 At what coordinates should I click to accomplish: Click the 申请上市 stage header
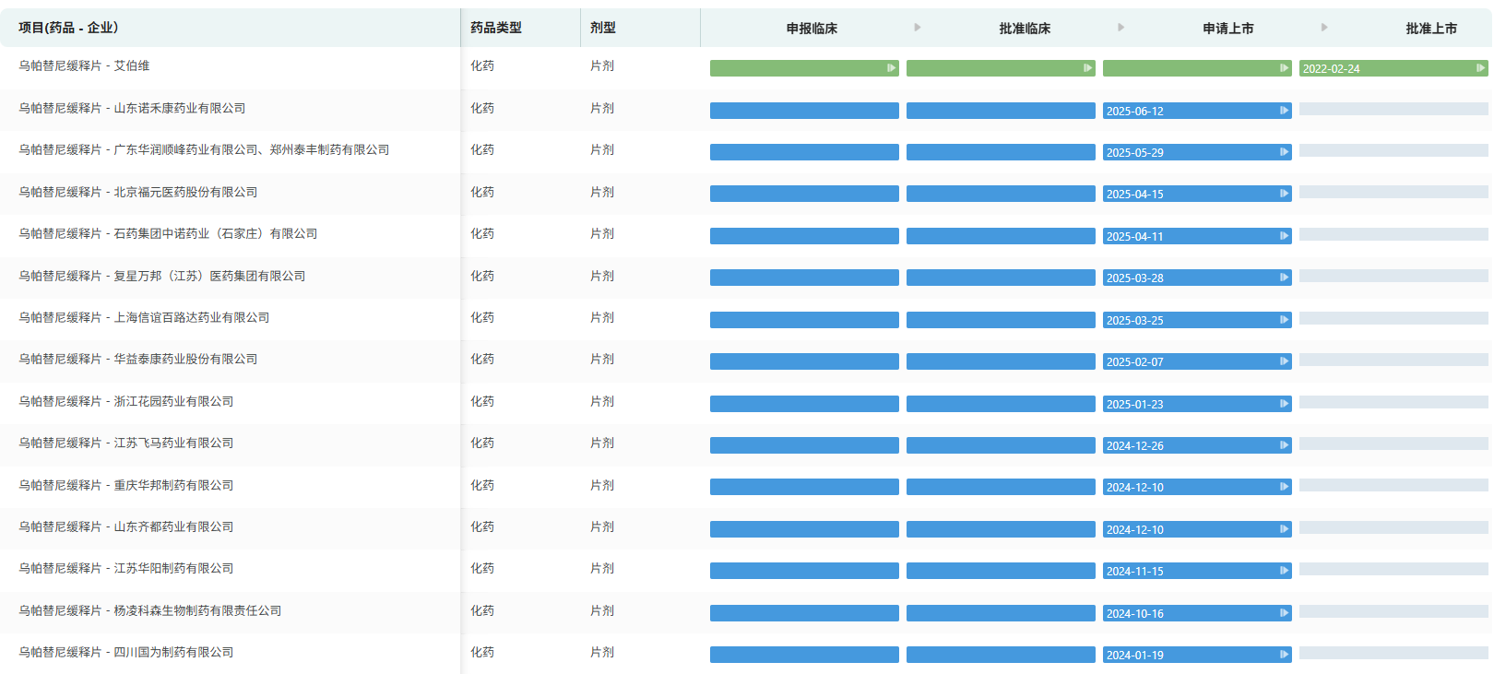pyautogui.click(x=1228, y=29)
